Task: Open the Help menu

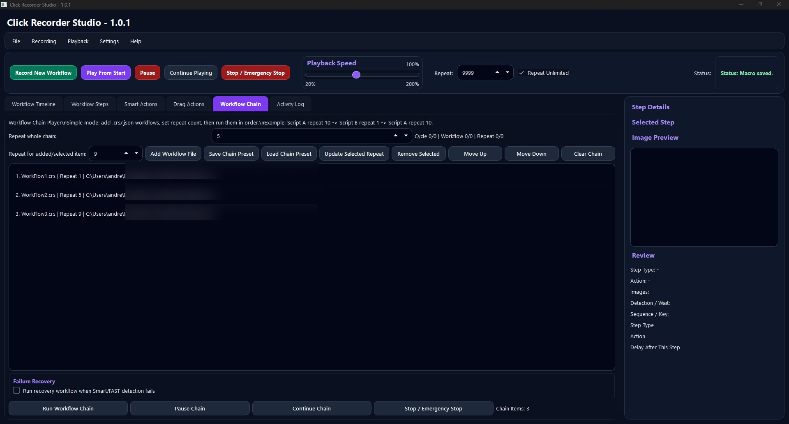Action: pos(136,41)
